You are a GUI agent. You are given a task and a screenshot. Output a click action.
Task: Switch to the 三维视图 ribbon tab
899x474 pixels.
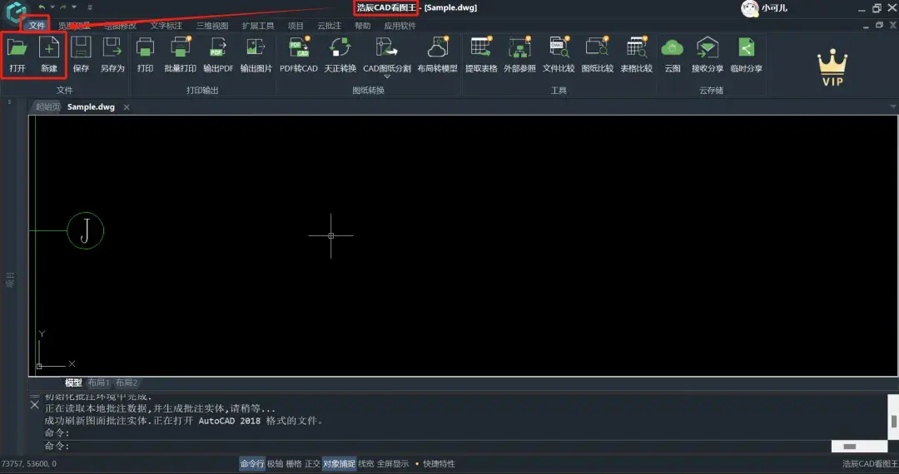coord(212,26)
